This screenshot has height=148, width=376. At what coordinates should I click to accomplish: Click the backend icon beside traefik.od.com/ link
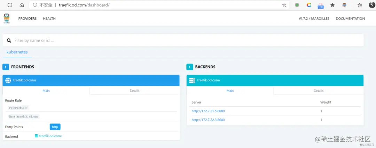click(37, 136)
